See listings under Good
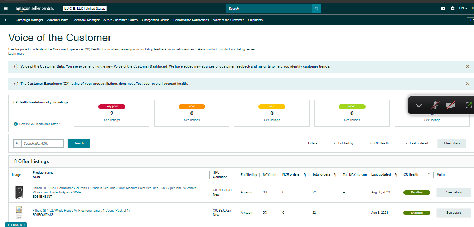 [352, 120]
